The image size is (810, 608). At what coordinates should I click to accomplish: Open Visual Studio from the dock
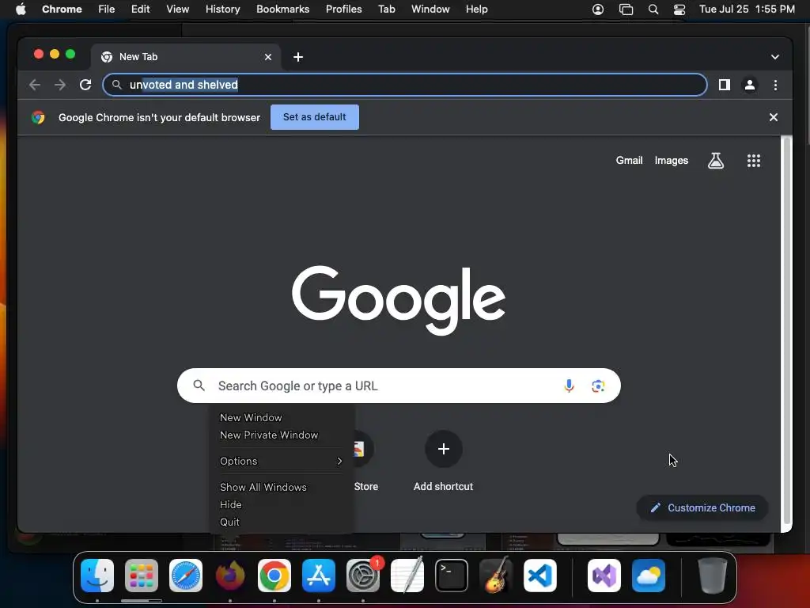(x=604, y=576)
